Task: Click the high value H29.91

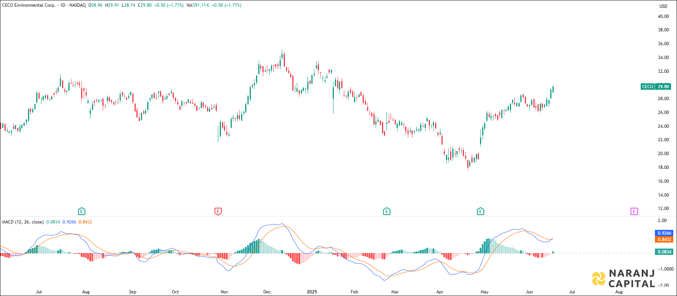Action: pyautogui.click(x=112, y=5)
